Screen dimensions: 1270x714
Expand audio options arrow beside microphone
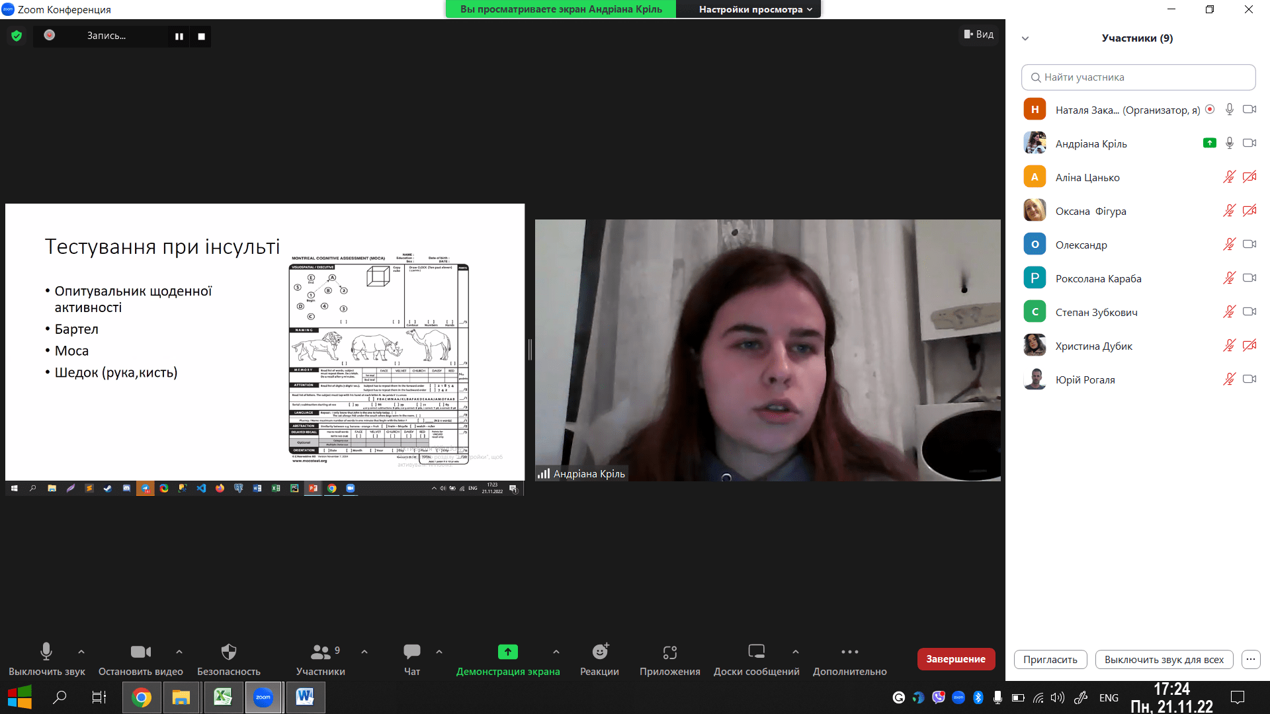81,652
